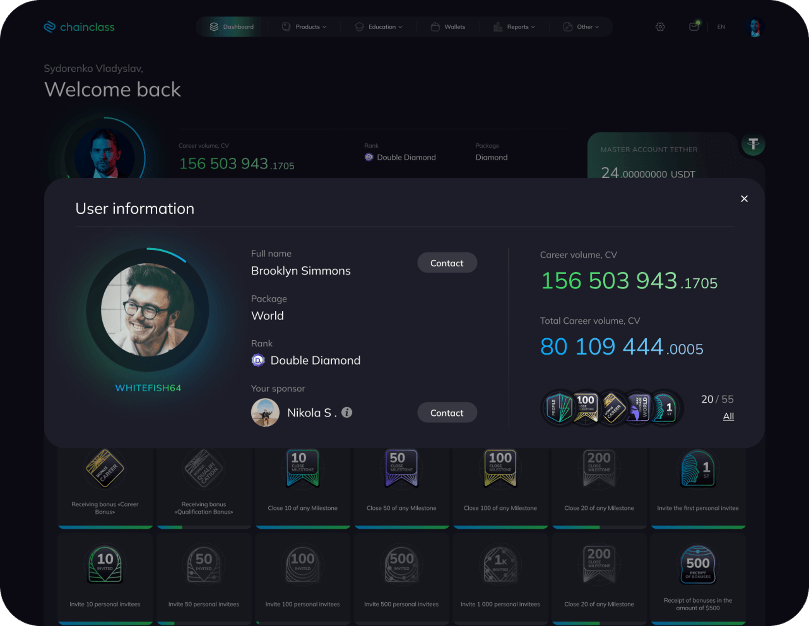Click info icon next to Nikola S.
809x626 pixels.
point(347,412)
